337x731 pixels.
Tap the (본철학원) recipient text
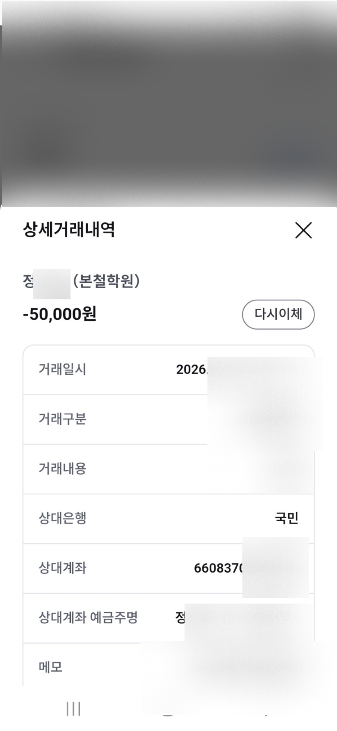(x=106, y=281)
